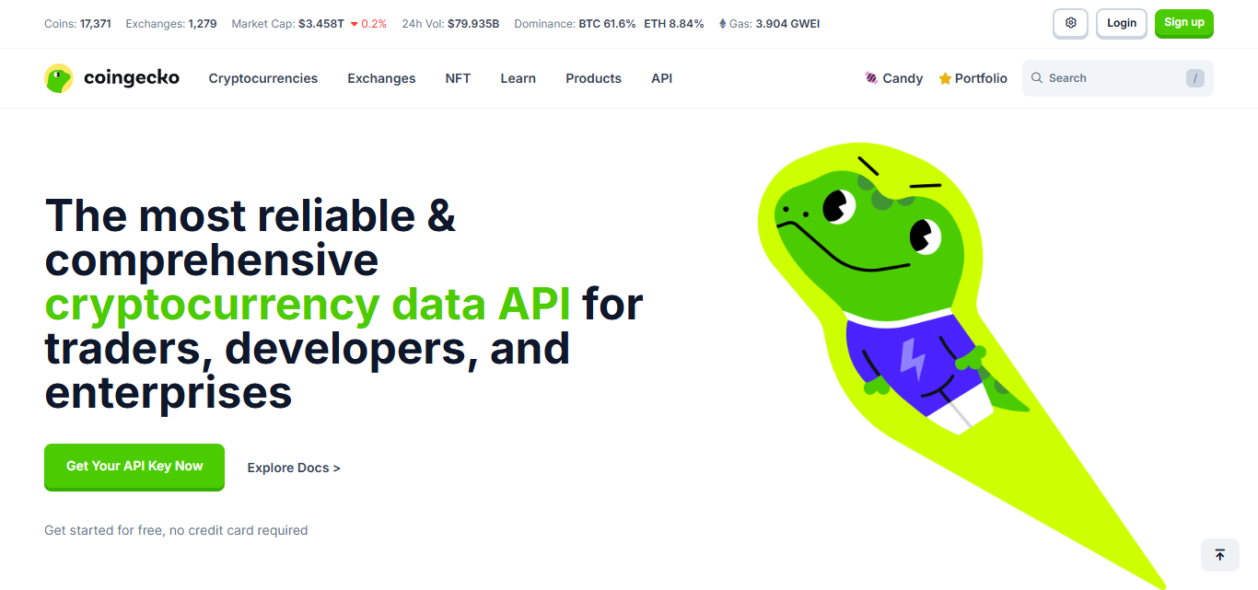Click the slash shortcut key badge

tap(1195, 78)
